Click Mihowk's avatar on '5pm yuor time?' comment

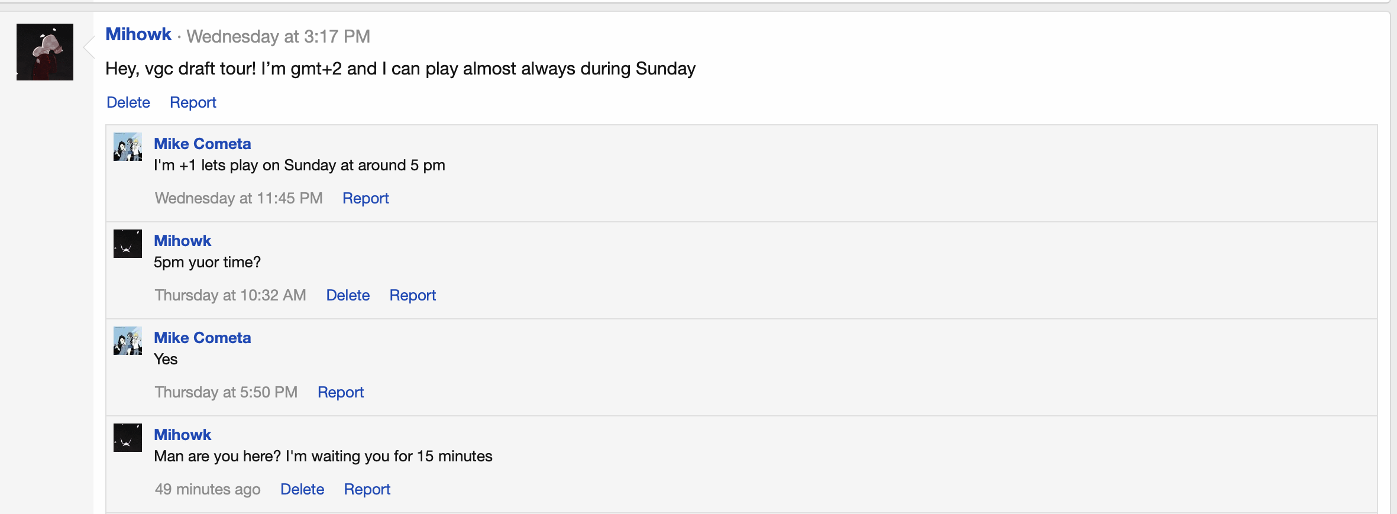128,244
